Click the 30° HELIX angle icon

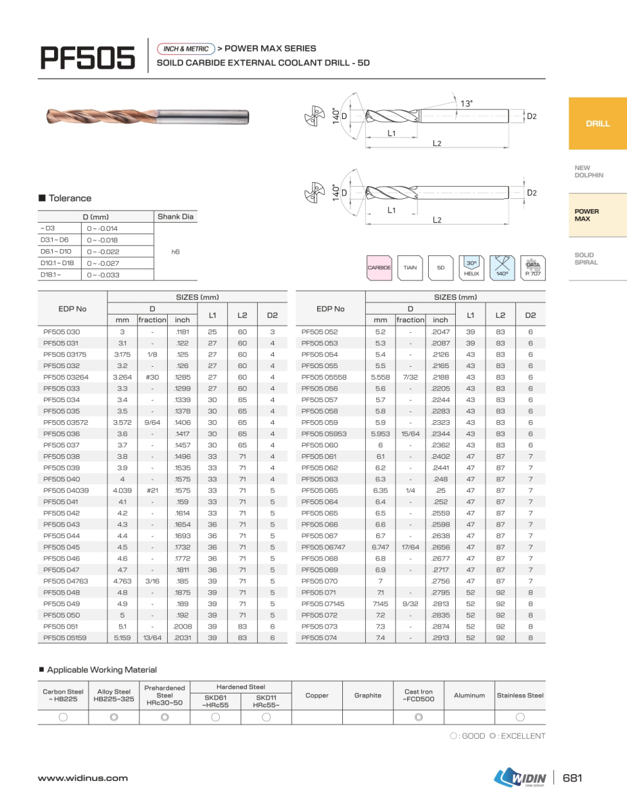471,268
